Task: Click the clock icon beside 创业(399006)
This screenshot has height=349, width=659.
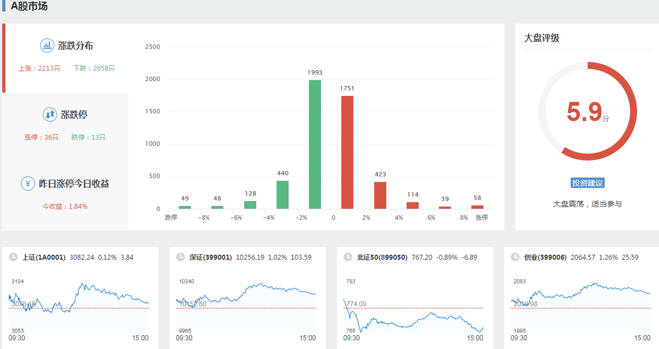Action: click(x=515, y=257)
